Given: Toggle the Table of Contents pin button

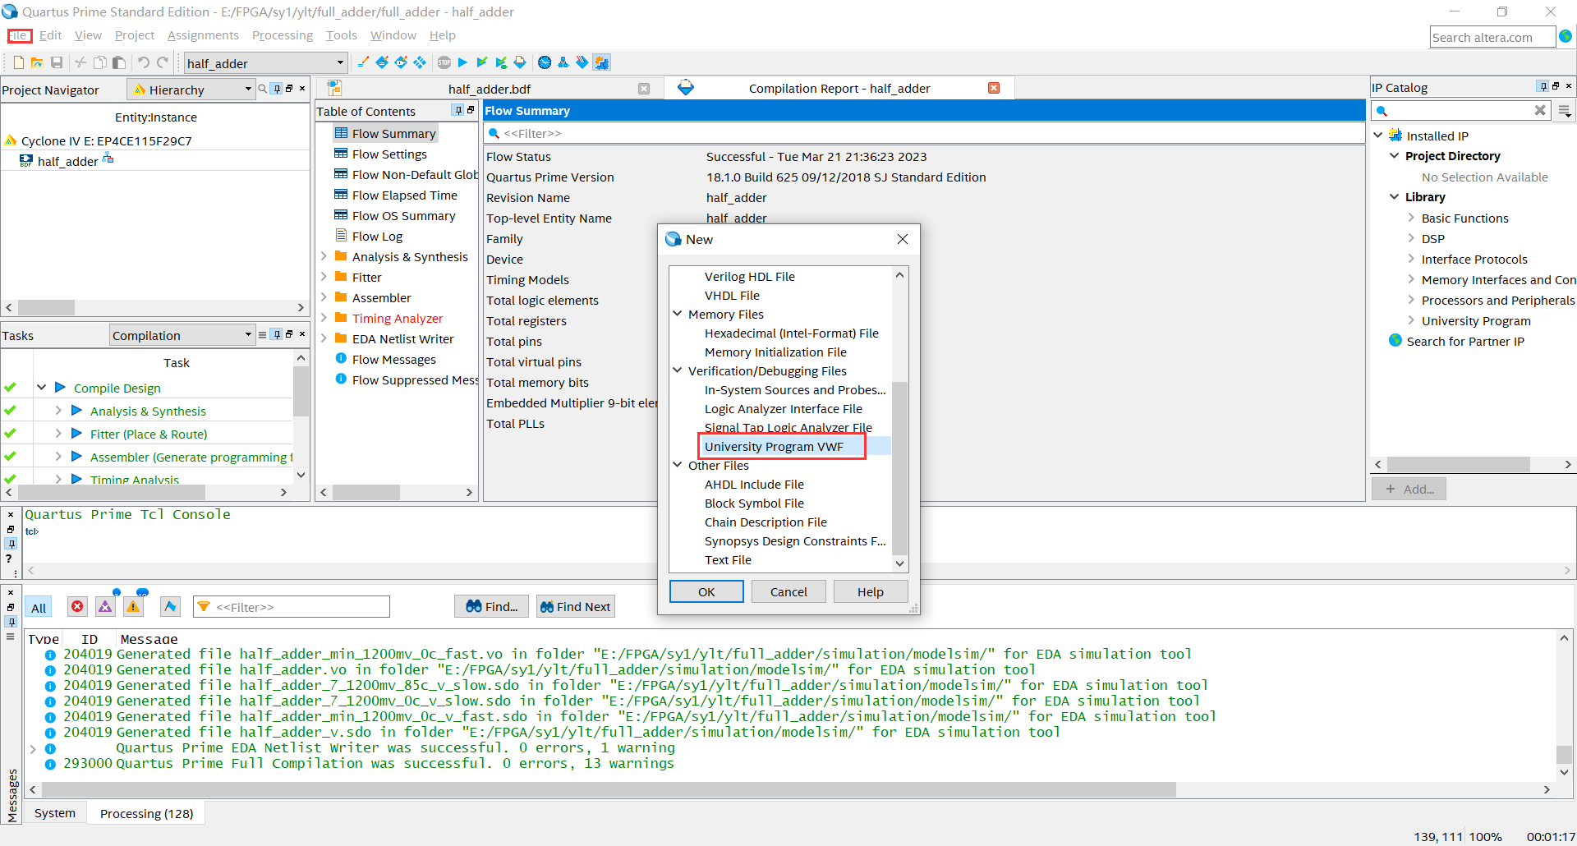Looking at the screenshot, I should [458, 110].
